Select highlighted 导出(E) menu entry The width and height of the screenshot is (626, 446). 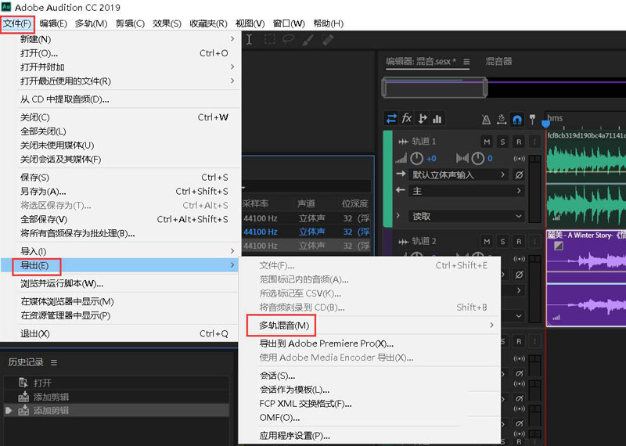pyautogui.click(x=121, y=265)
